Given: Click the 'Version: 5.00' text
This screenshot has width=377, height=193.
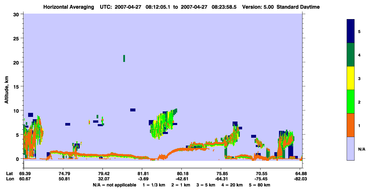Looking at the screenshot, I should pos(258,7).
